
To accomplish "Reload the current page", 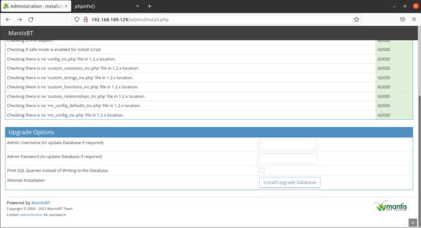I will click(31, 20).
